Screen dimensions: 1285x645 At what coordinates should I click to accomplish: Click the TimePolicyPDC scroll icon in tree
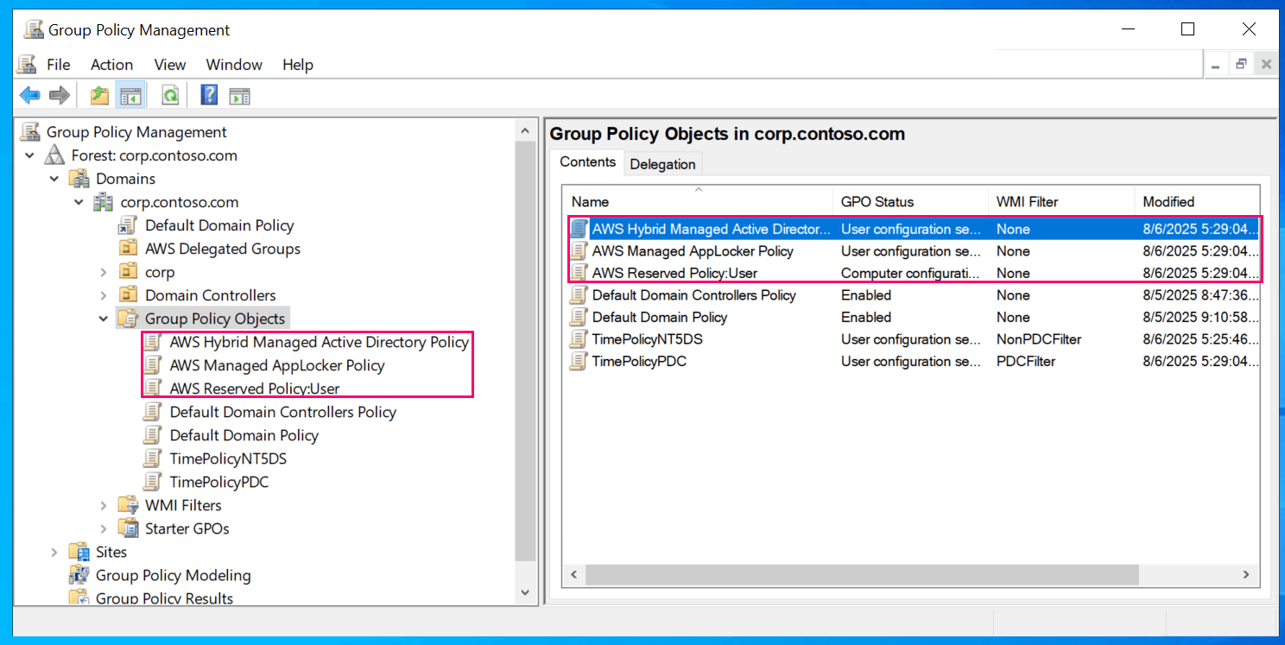click(x=153, y=482)
